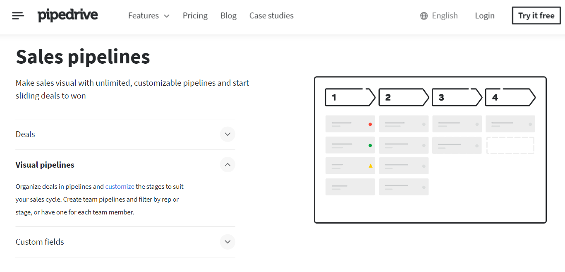This screenshot has height=272, width=565.
Task: Click pipeline stage 2 arrow
Action: (404, 97)
